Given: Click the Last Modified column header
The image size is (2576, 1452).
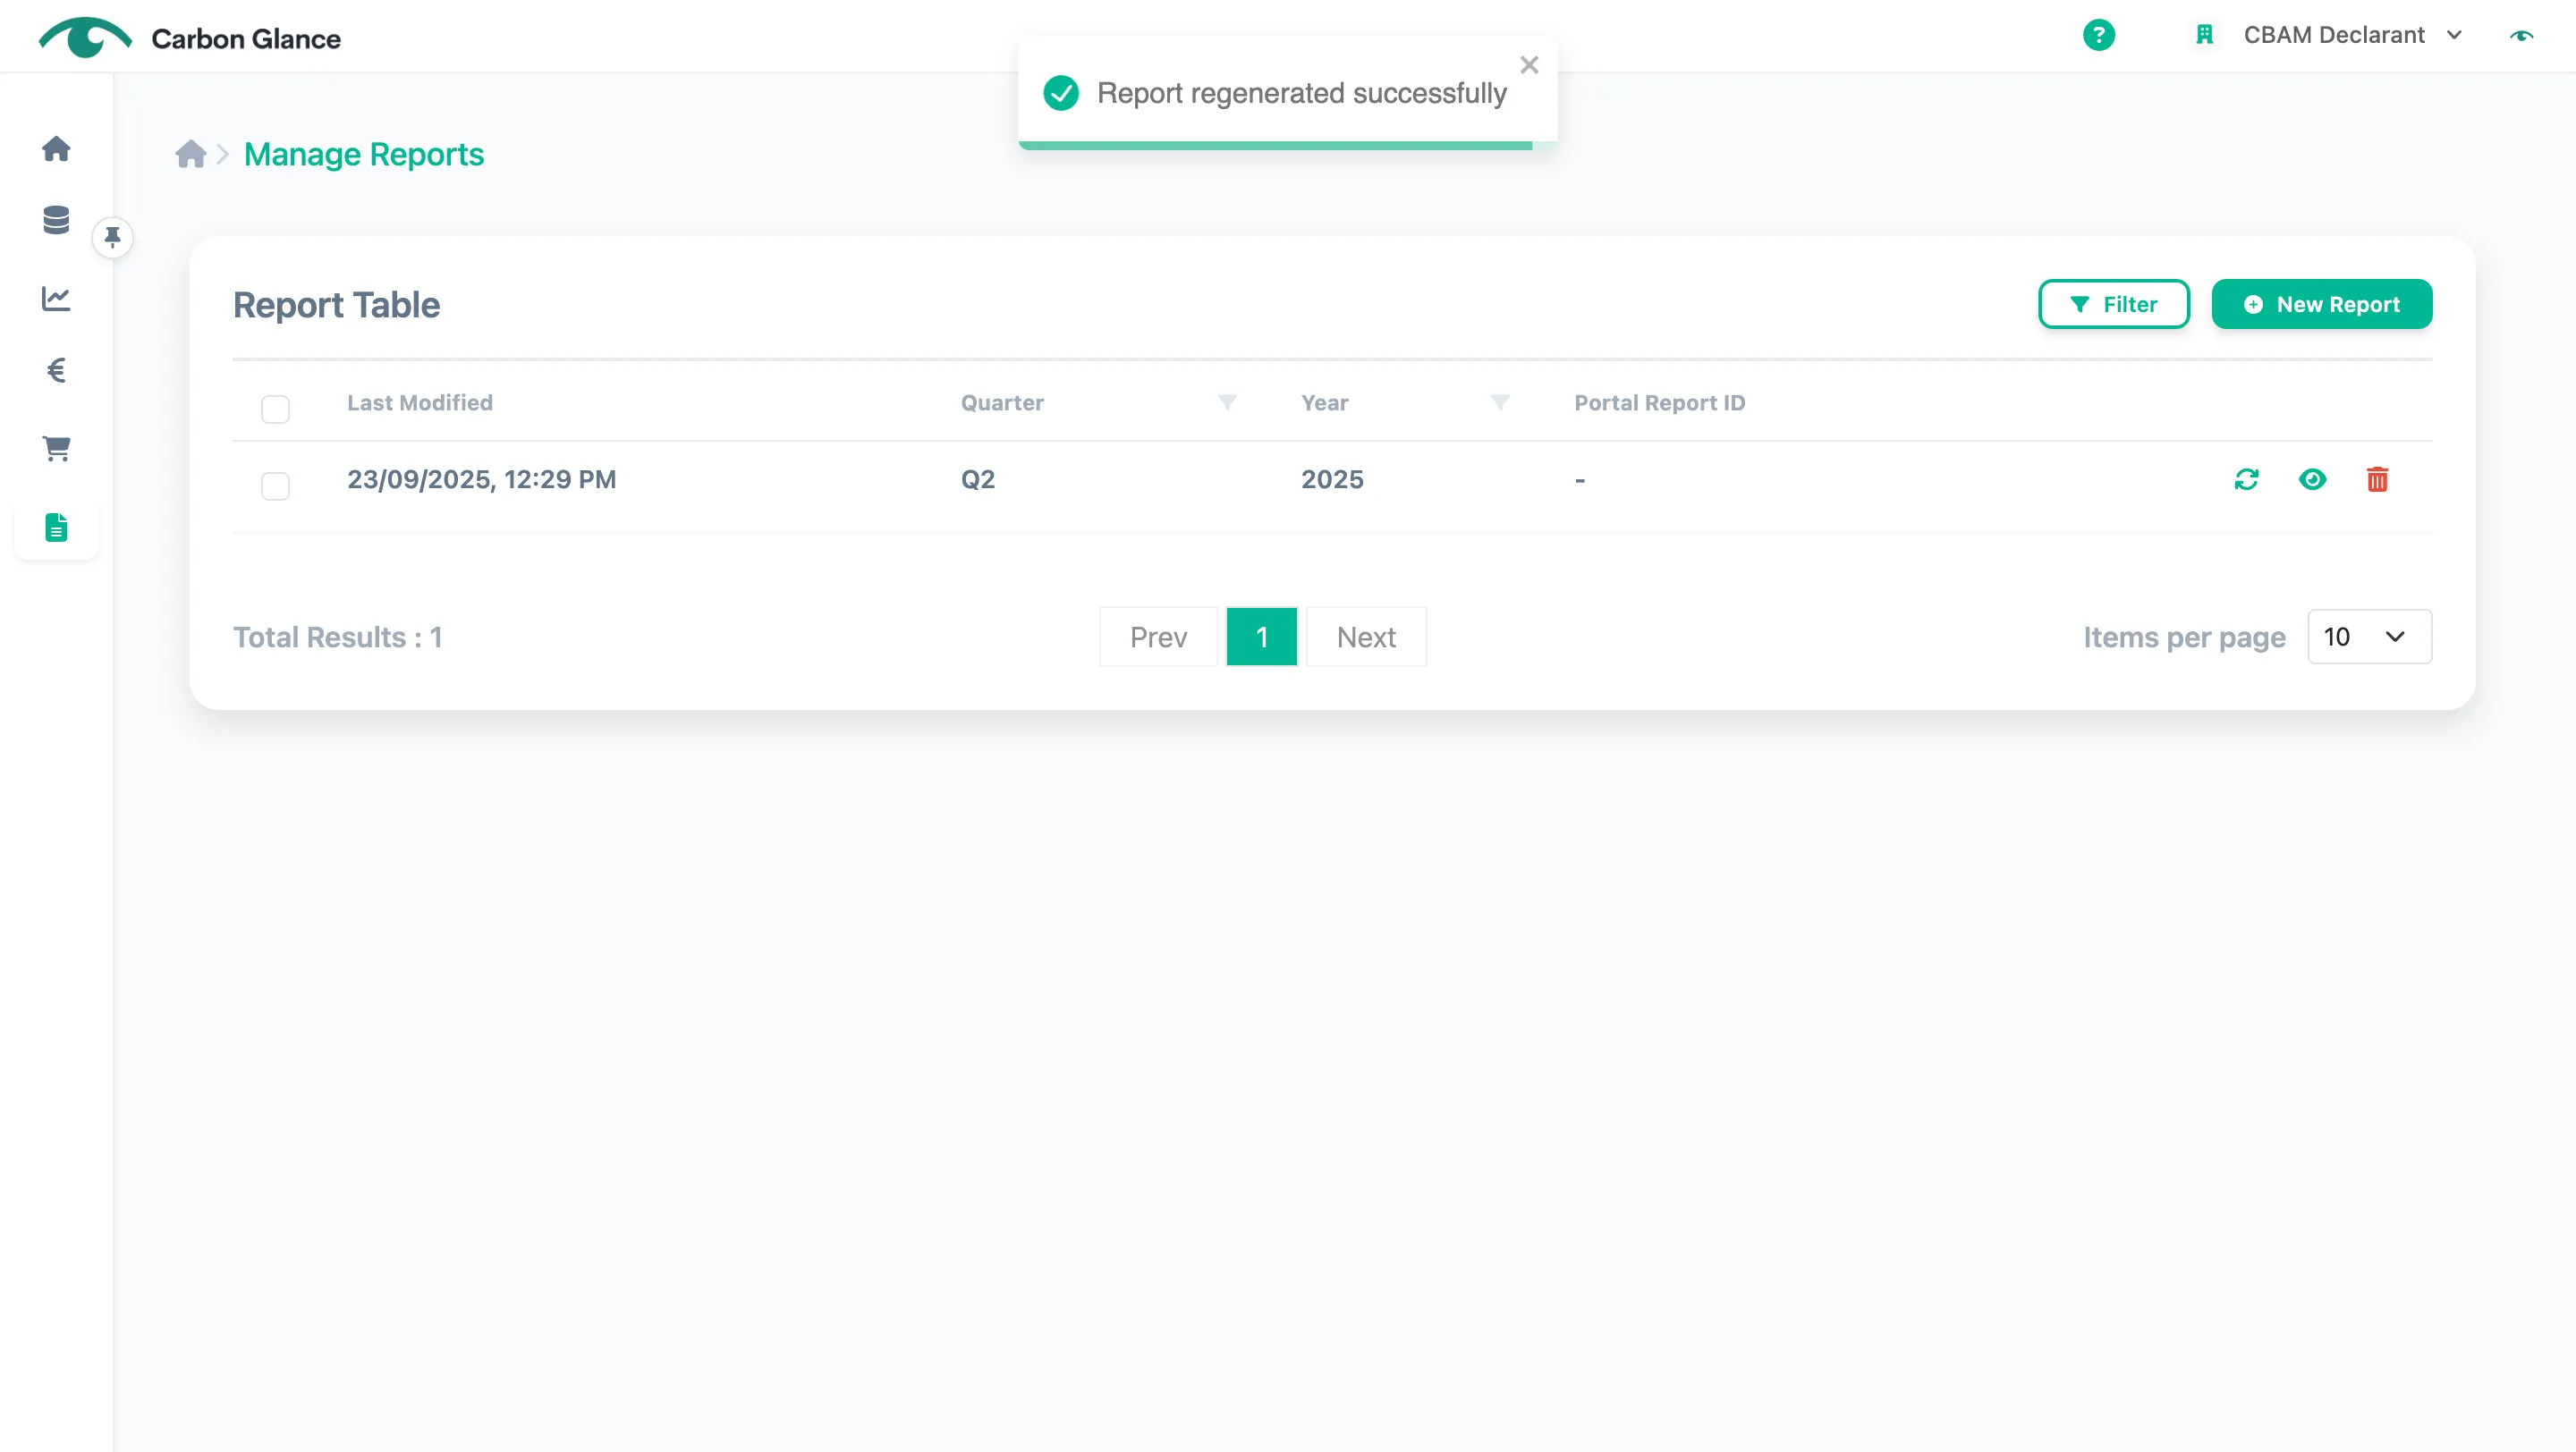Looking at the screenshot, I should pyautogui.click(x=420, y=402).
